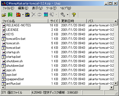Select the KEYS file icon
Viewport: 119px width, 96px height.
[x=4, y=34]
